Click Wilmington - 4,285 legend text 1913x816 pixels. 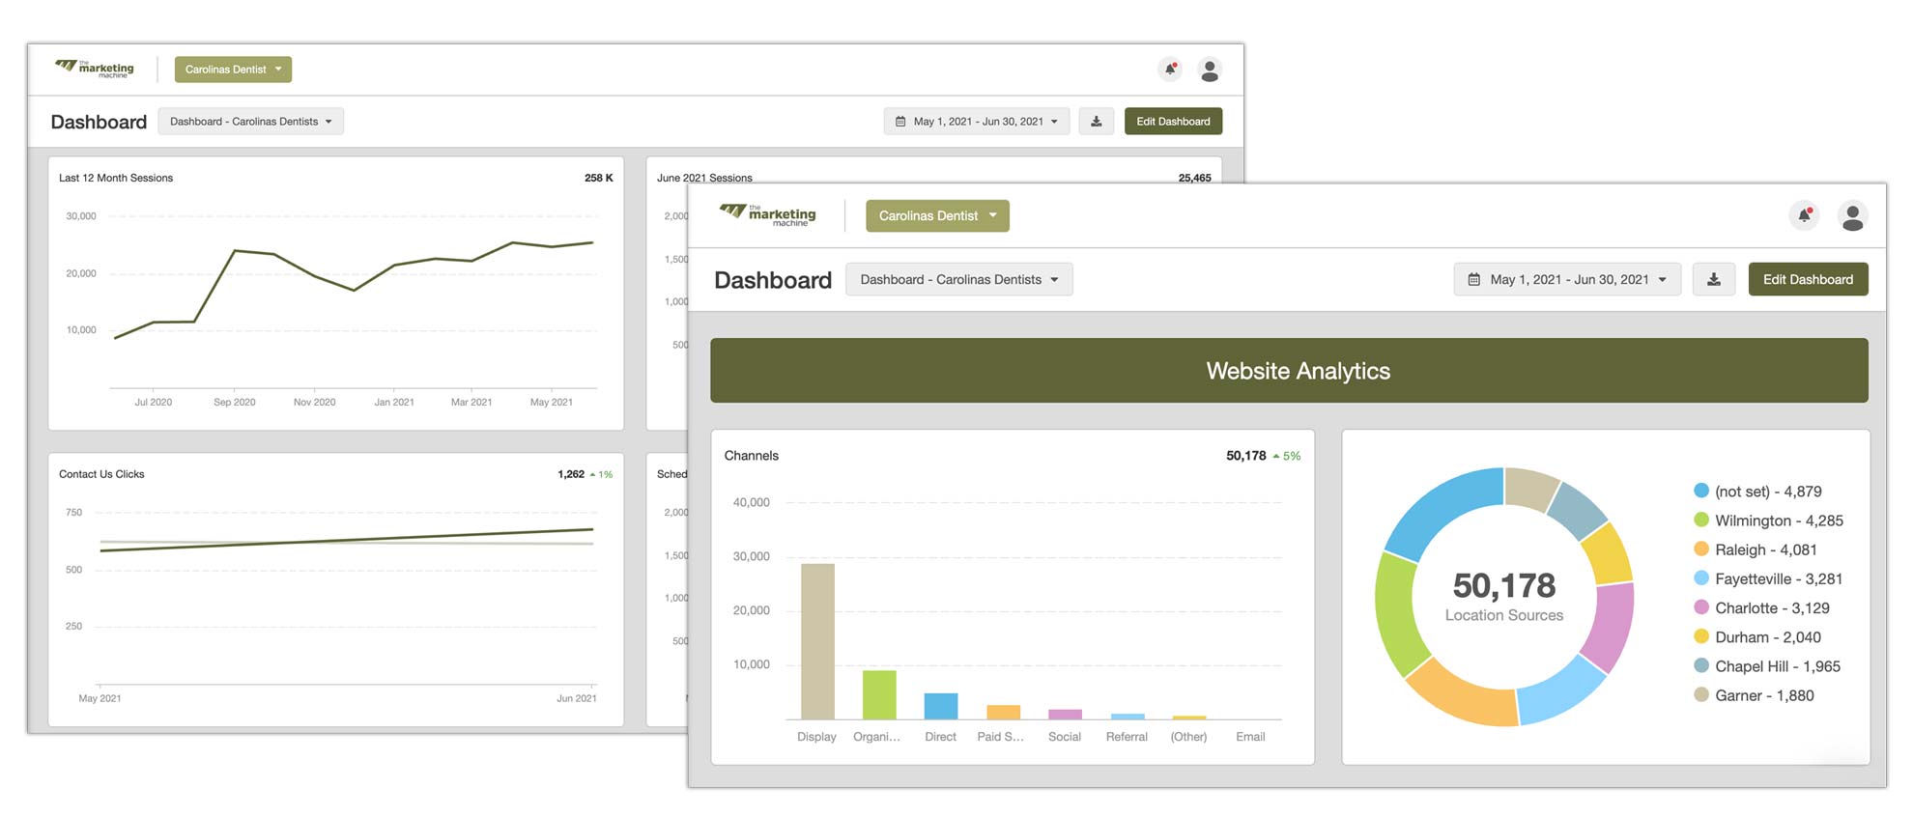(x=1779, y=521)
